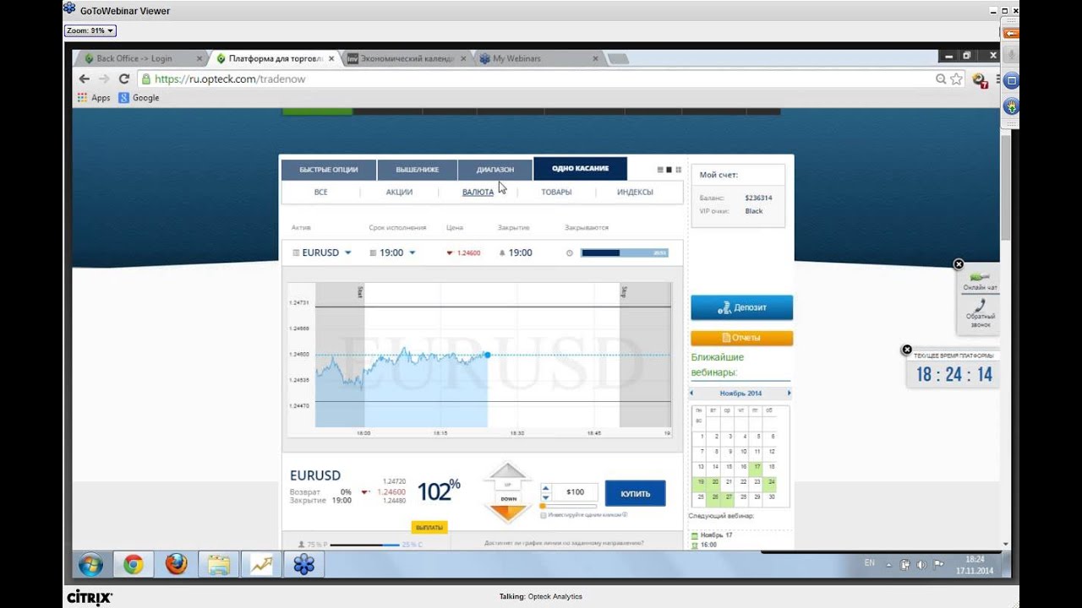Click the blue Депозит button
The width and height of the screenshot is (1082, 608).
(741, 307)
